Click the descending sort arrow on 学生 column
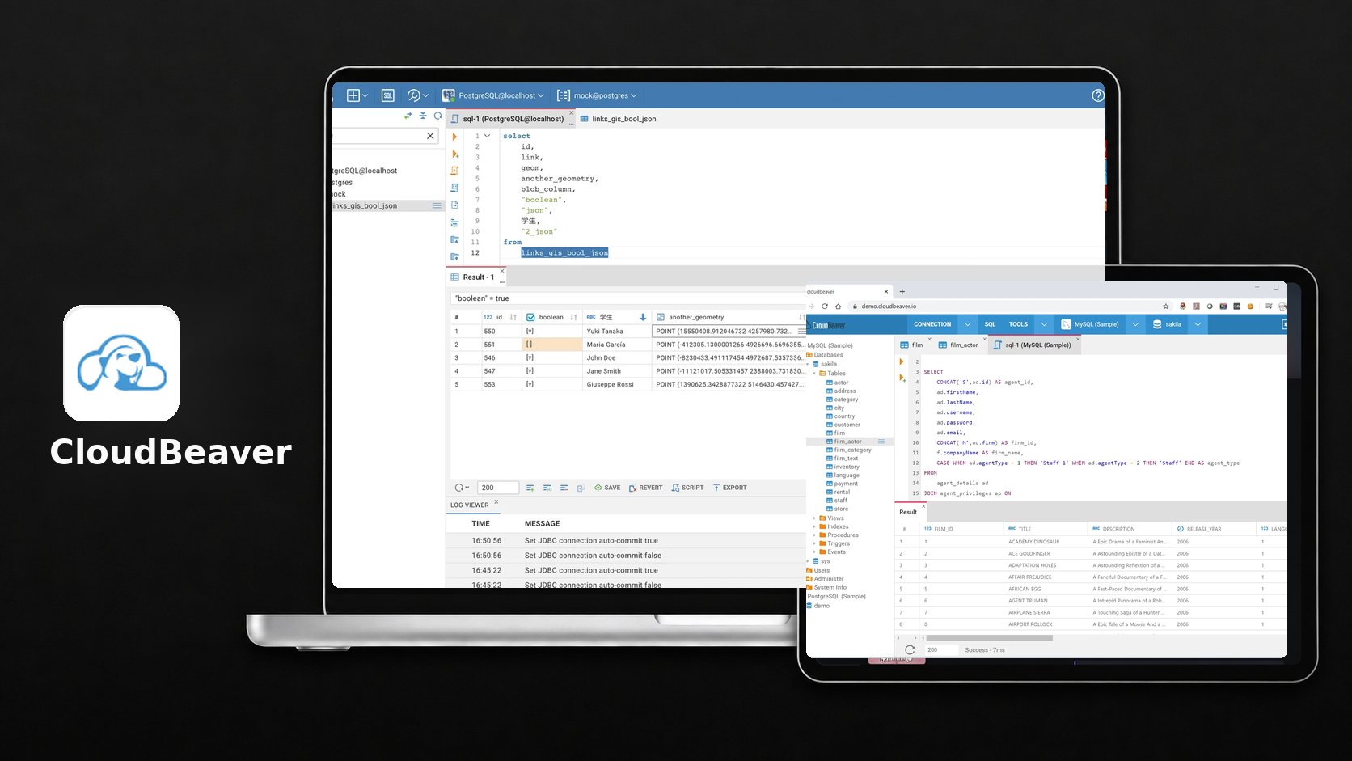1352x761 pixels. (x=643, y=317)
